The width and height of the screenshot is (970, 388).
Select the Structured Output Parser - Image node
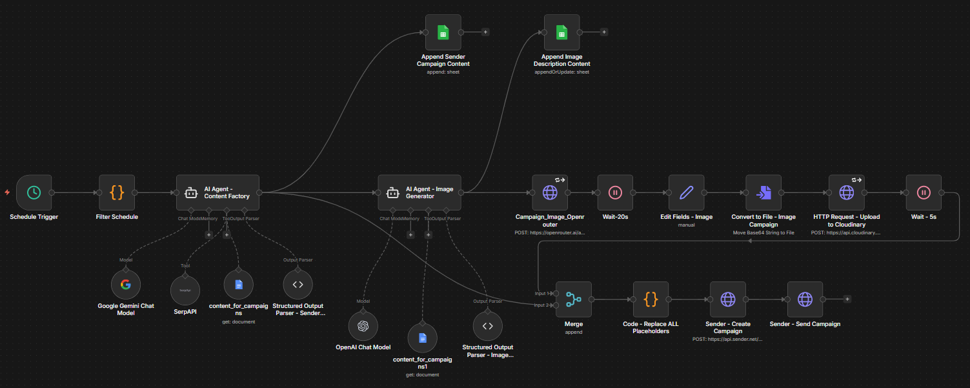(x=488, y=326)
